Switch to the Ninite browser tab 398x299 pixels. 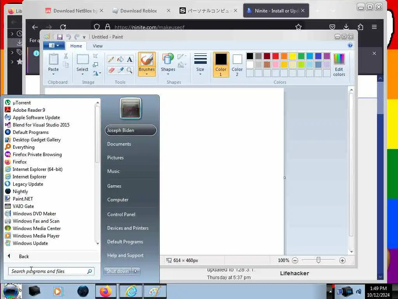click(x=276, y=11)
